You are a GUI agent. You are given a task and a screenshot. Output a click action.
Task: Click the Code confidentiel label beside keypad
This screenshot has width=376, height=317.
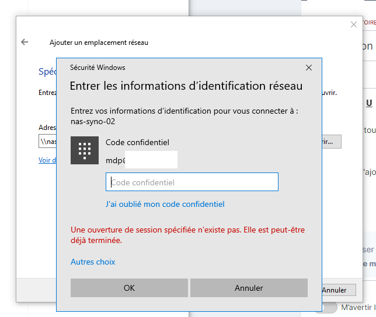pos(137,142)
